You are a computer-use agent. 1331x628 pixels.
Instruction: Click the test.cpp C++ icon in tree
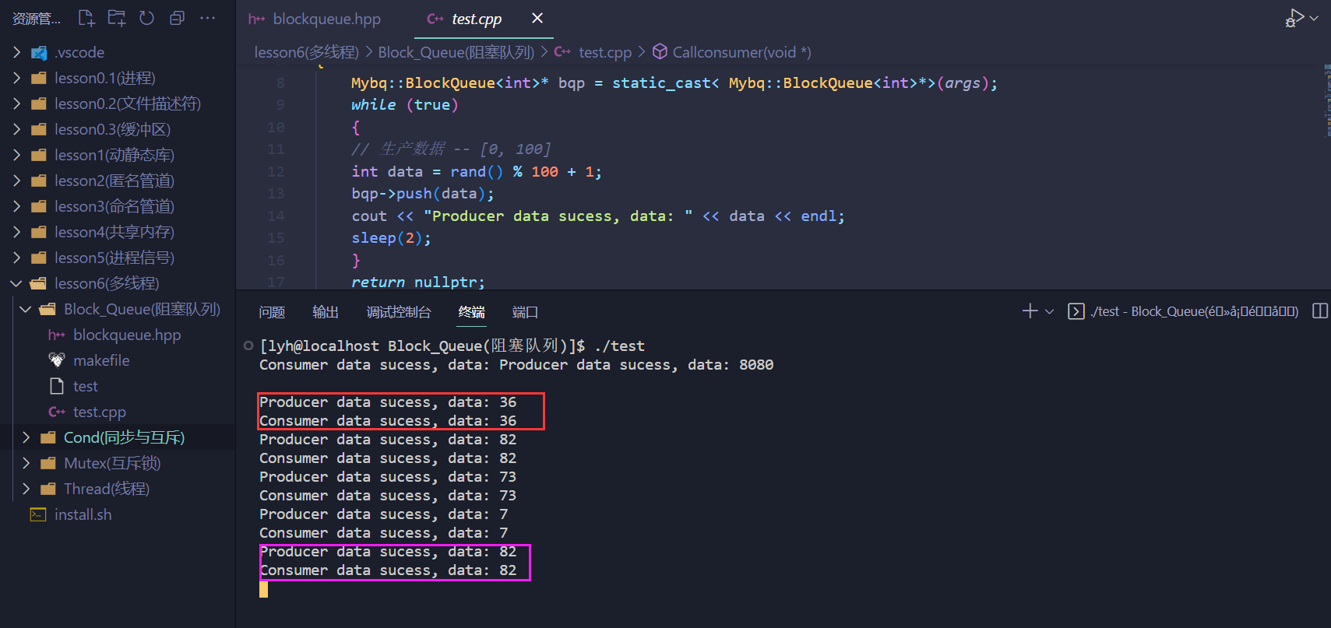coord(57,412)
